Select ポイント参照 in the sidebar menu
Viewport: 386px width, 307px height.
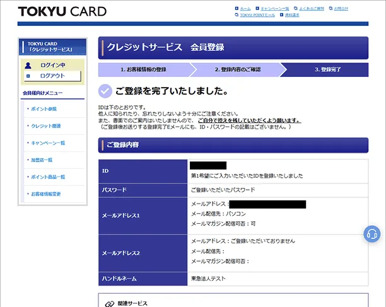(44, 109)
